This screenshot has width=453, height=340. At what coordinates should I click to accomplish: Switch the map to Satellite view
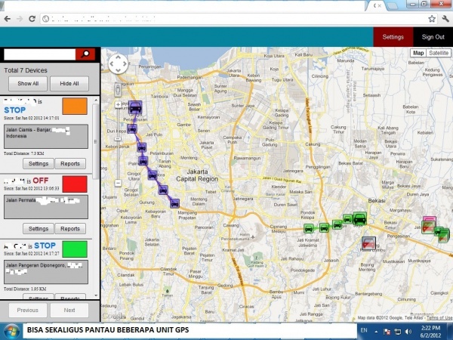(438, 53)
